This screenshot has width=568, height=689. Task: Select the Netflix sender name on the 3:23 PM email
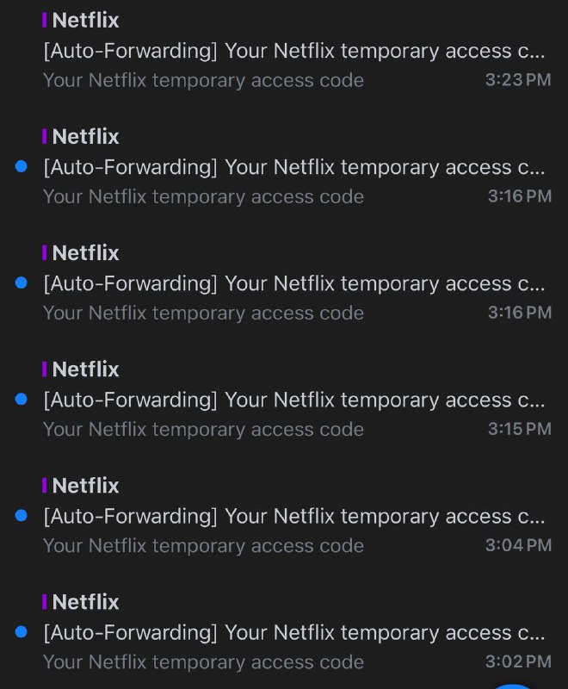click(x=85, y=20)
